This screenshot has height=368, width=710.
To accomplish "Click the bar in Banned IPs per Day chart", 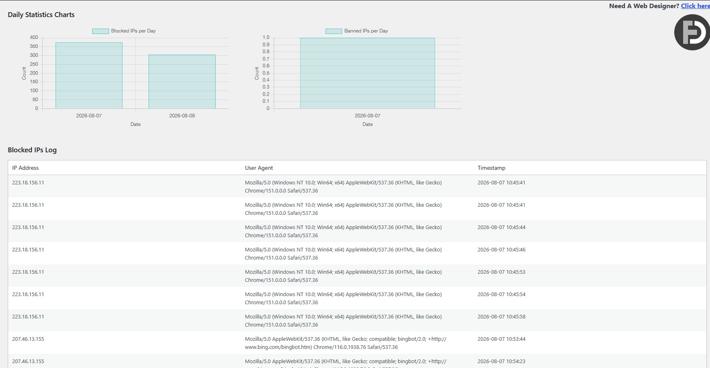I will (x=367, y=73).
